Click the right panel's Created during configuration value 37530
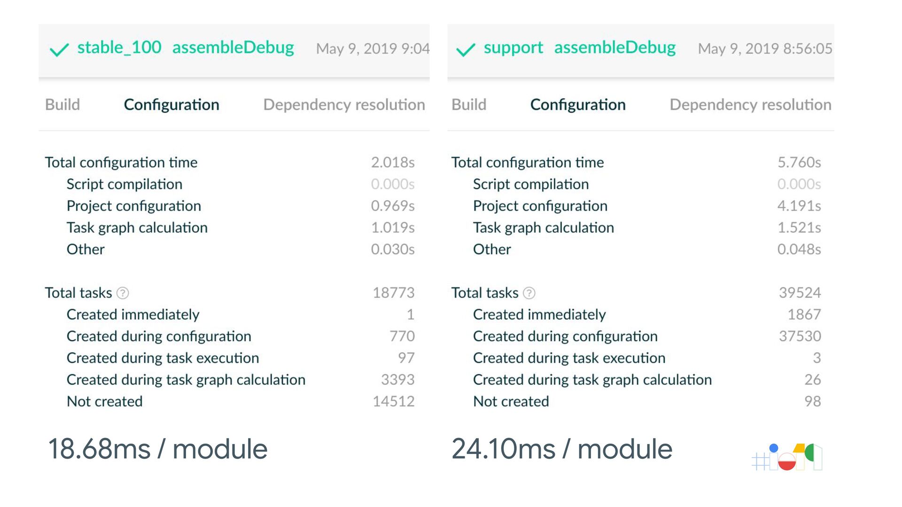 pyautogui.click(x=800, y=337)
